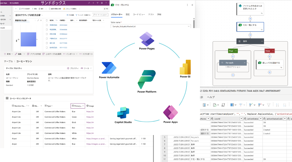Tick the checkbox for the 東京工房 row
The image size is (292, 162).
coord(47,43)
